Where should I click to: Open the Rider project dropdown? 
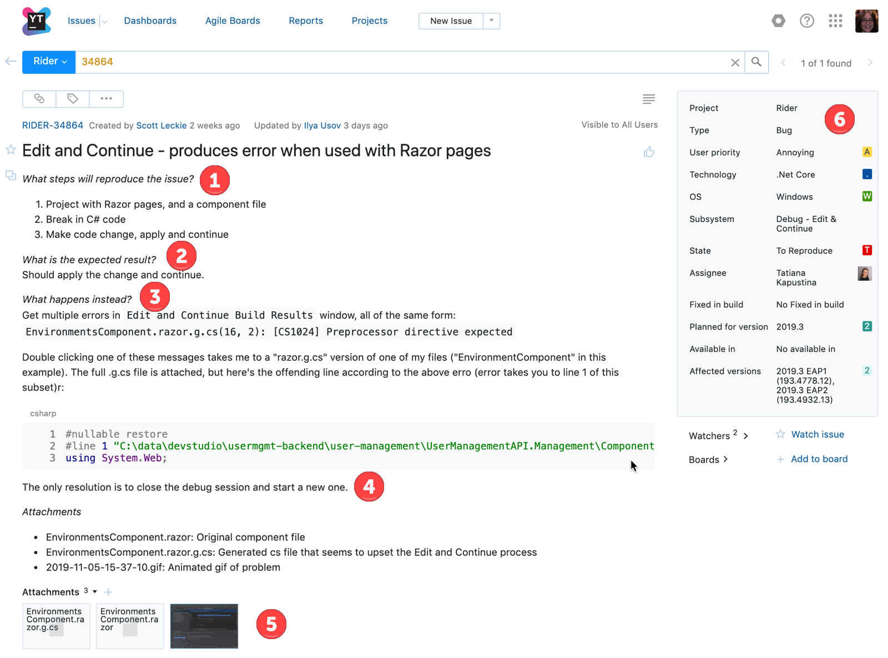point(48,62)
